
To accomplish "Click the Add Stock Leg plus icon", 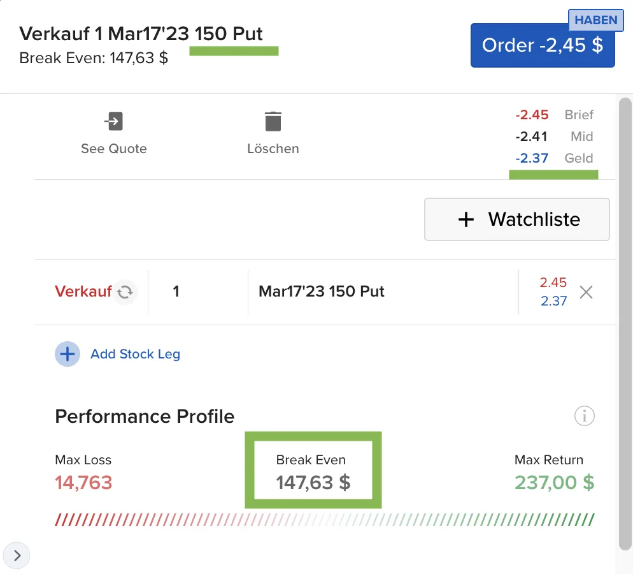I will 68,354.
